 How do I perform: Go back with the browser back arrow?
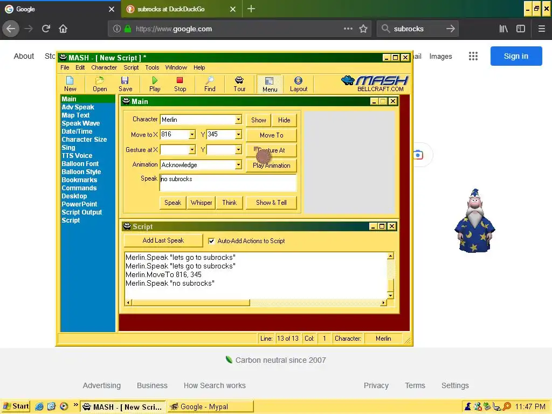tap(11, 29)
